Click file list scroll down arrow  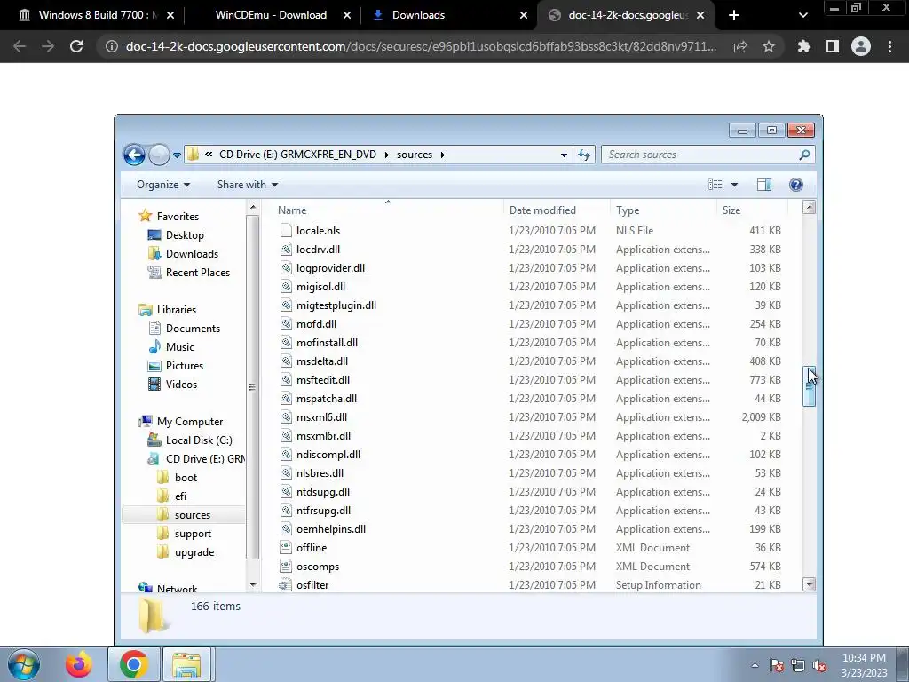click(810, 584)
